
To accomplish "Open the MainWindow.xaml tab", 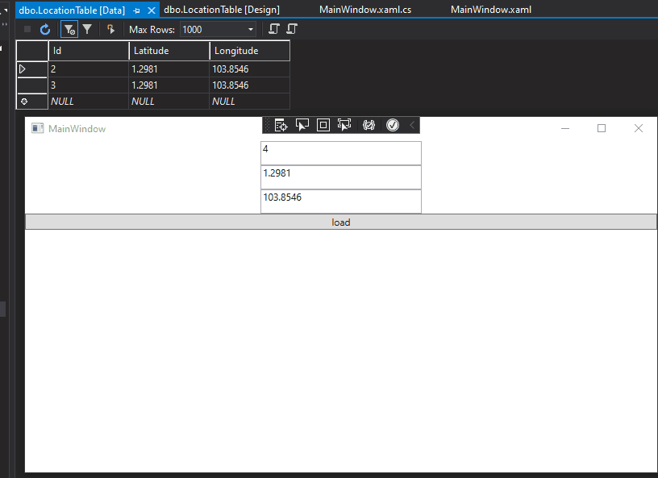I will 491,10.
